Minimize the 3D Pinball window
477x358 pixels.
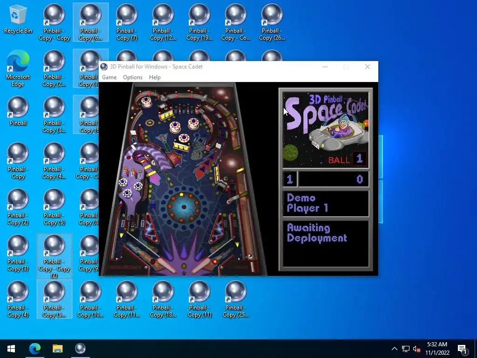coord(325,67)
